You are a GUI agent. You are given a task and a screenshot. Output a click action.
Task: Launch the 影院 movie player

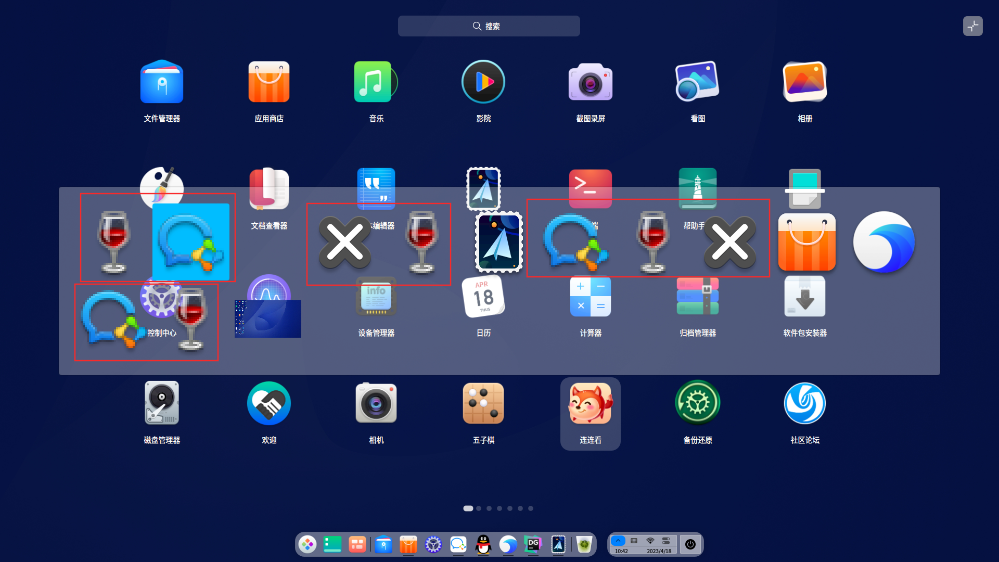(483, 82)
